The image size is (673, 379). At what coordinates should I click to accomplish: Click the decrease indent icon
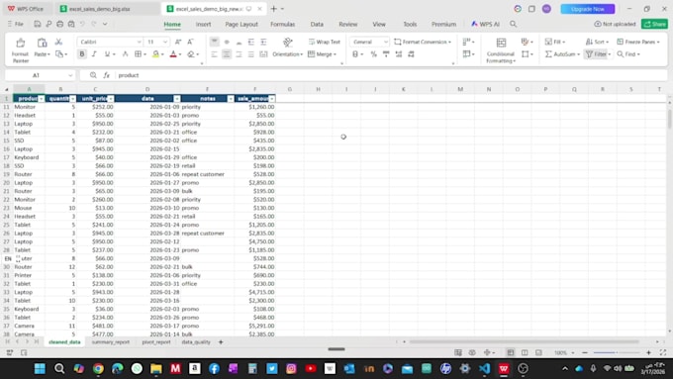251,42
